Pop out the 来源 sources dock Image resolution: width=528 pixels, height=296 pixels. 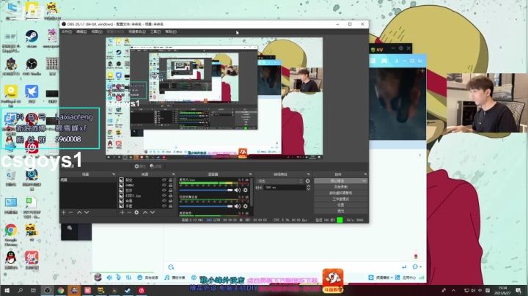click(x=173, y=174)
